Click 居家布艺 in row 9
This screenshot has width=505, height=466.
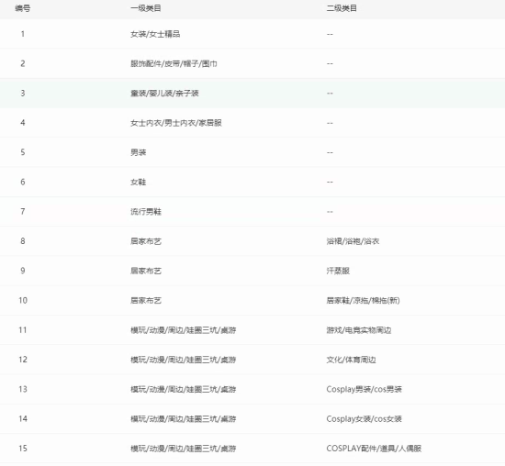[146, 271]
